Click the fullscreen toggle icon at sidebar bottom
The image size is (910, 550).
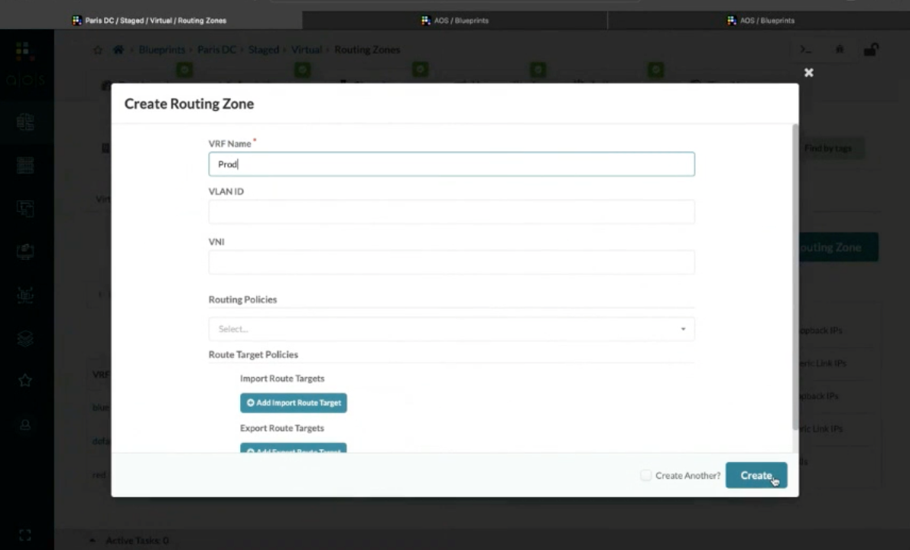click(x=25, y=535)
